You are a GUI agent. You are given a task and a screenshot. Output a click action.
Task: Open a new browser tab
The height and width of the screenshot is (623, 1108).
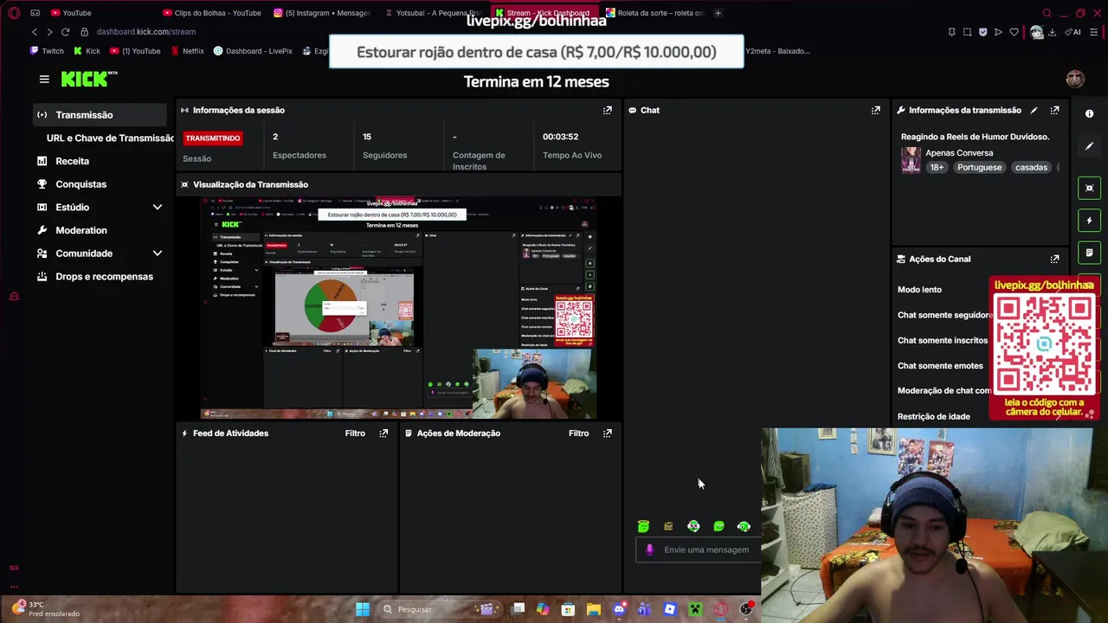click(x=718, y=13)
